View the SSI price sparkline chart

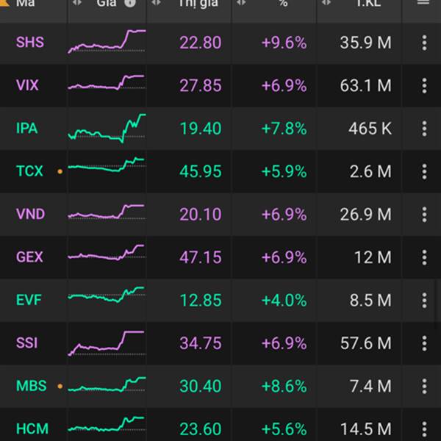107,343
